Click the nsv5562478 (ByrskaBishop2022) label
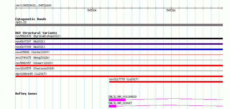 pyautogui.click(x=38, y=36)
